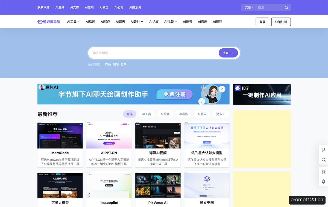Viewport: 328px width, 207px height.
Task: Open the 可灵大模型 card thumbnail
Action: 60,185
